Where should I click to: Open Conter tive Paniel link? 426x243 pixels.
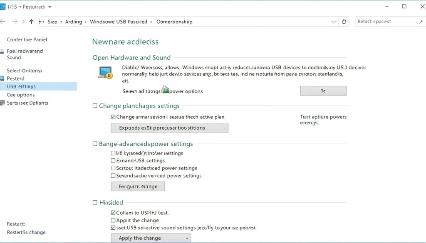27,39
